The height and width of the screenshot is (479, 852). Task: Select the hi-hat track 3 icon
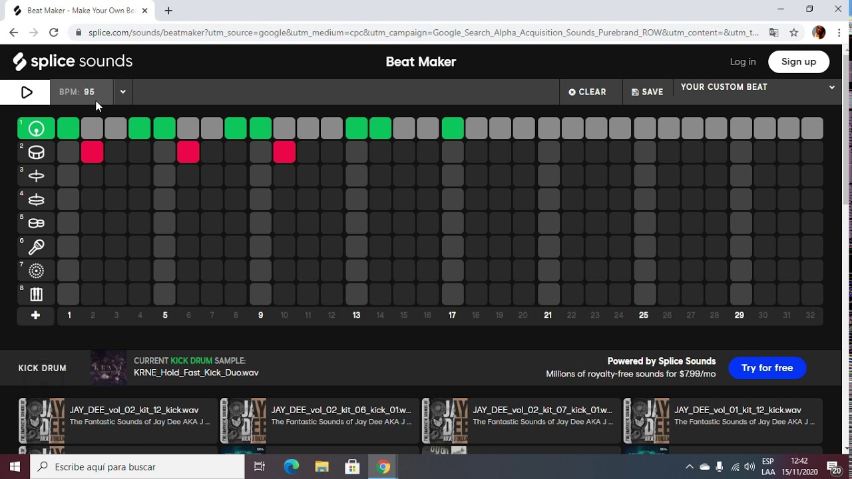point(36,176)
